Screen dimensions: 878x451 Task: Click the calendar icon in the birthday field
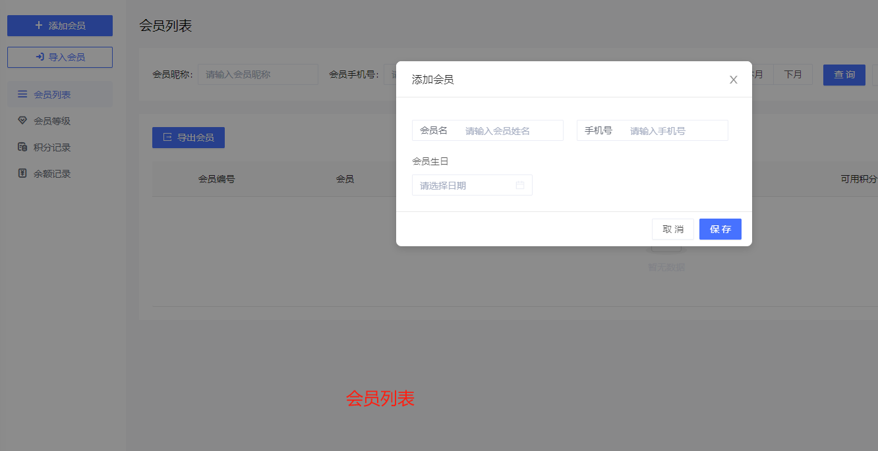pos(520,185)
